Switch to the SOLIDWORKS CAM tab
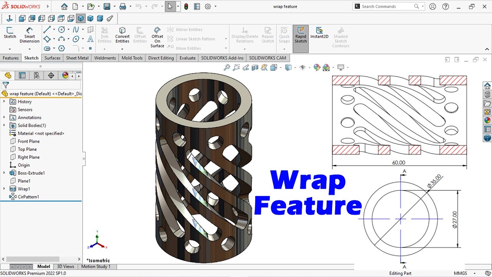The width and height of the screenshot is (492, 277). click(x=268, y=58)
